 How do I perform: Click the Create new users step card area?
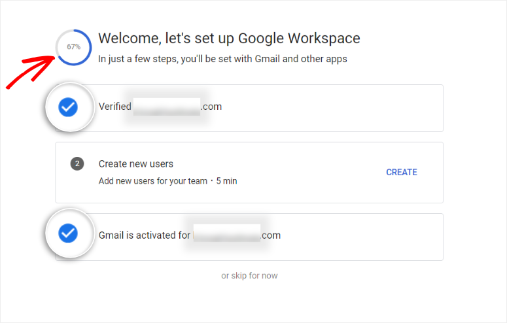click(249, 173)
